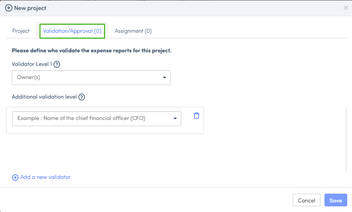Close the New project dialog
The width and height of the screenshot is (352, 212).
click(x=346, y=8)
